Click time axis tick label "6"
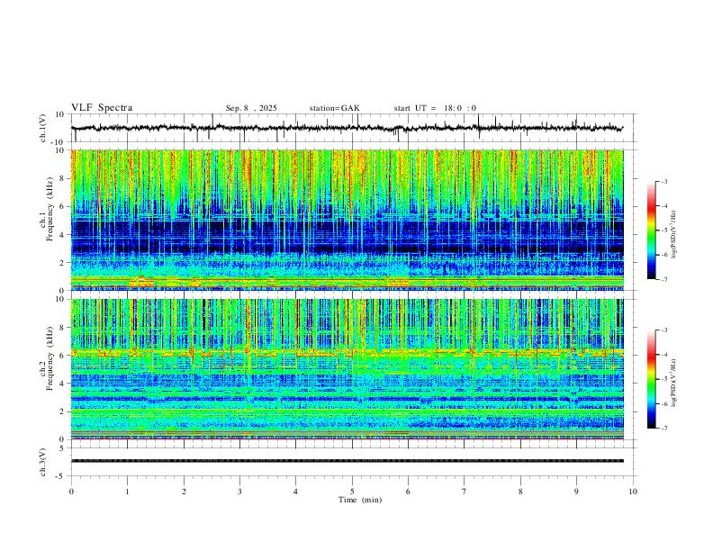Image resolution: width=713 pixels, height=551 pixels. tap(409, 492)
